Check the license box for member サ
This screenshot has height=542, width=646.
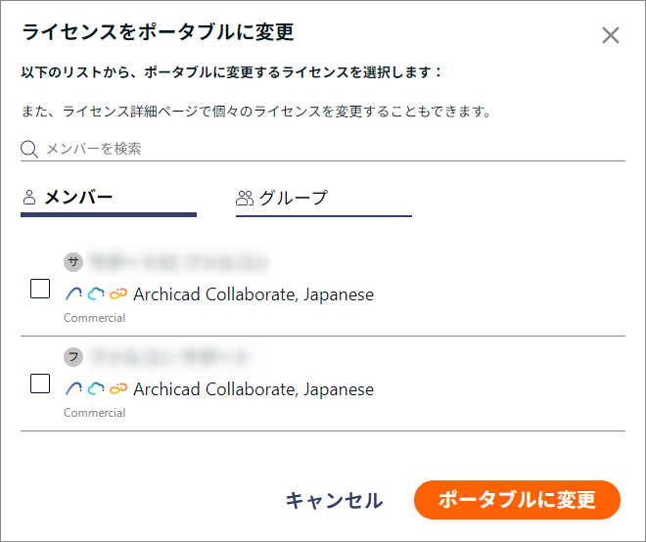coord(40,289)
